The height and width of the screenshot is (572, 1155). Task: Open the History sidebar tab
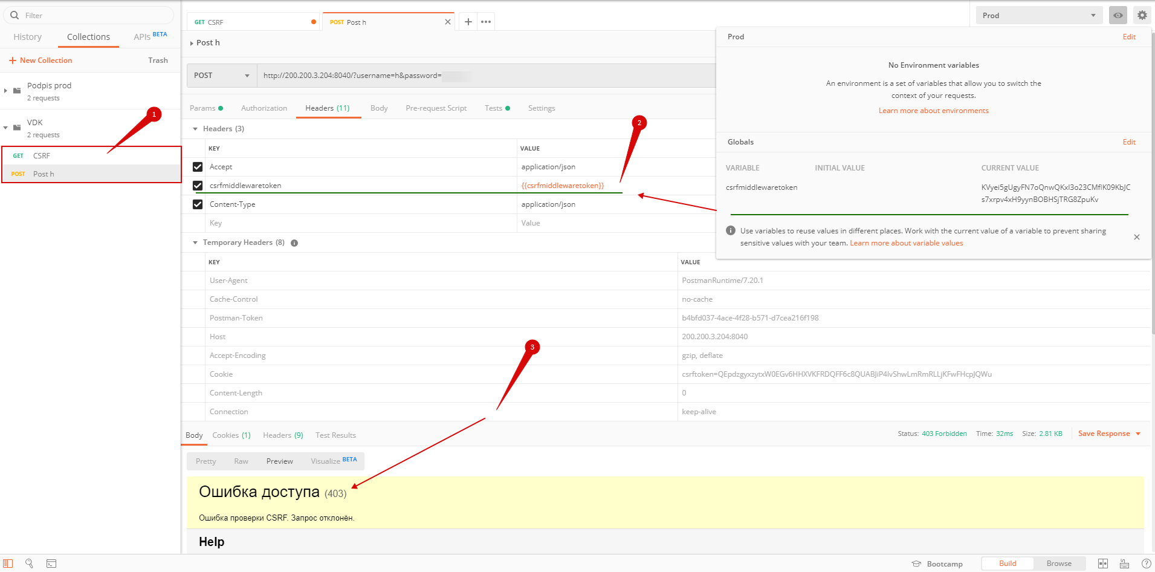click(28, 37)
